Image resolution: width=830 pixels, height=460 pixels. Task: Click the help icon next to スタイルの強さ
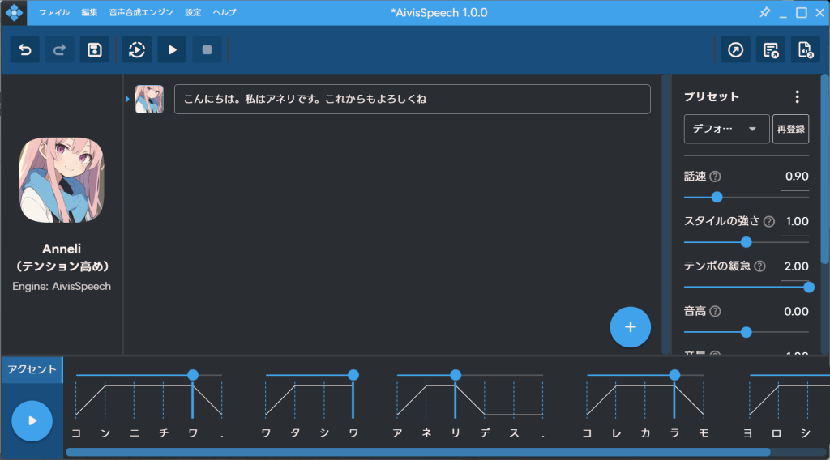click(769, 222)
